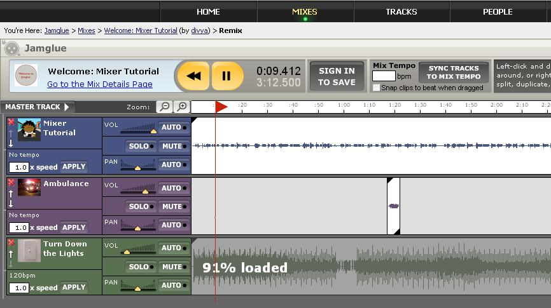Mute the Turn Down the Lights track
Screen dimensions: 551x308
pos(174,267)
